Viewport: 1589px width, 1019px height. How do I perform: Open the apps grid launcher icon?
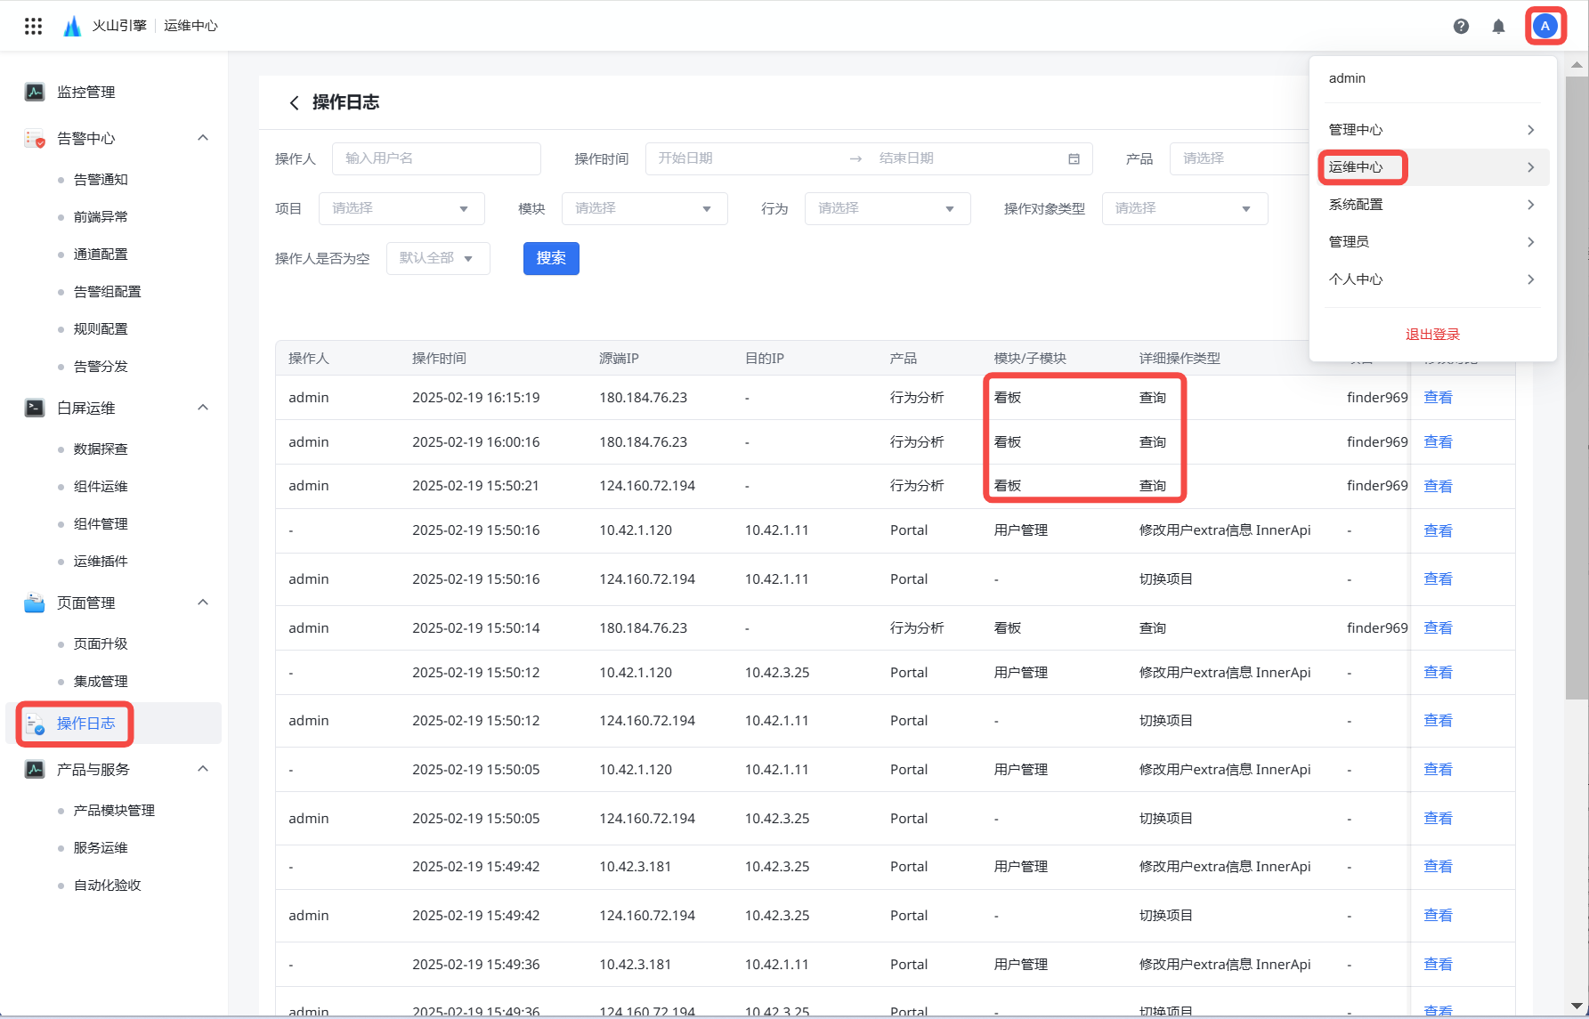33,26
